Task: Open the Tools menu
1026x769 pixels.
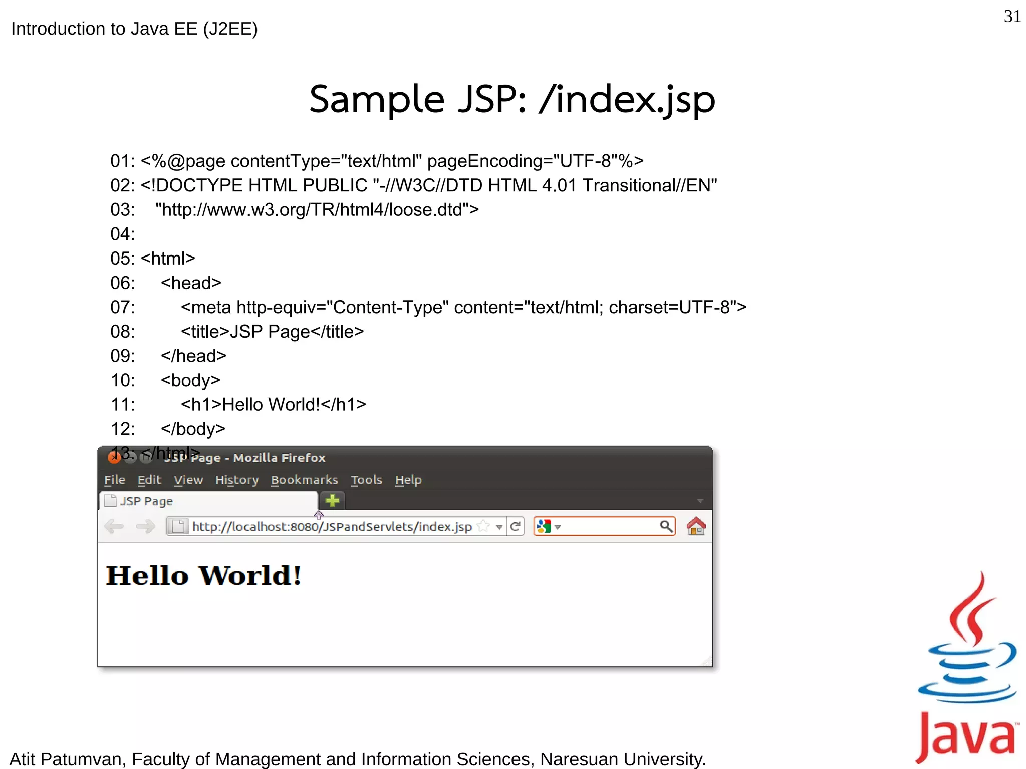Action: [366, 480]
